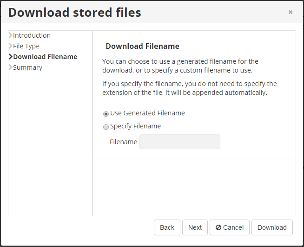
Task: Focus the Filename text field
Action: (x=180, y=142)
